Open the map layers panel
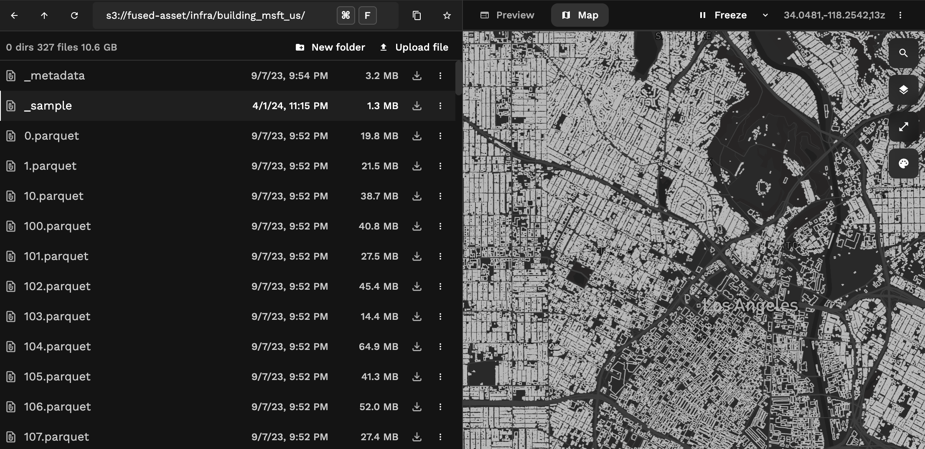Viewport: 925px width, 449px height. (903, 89)
